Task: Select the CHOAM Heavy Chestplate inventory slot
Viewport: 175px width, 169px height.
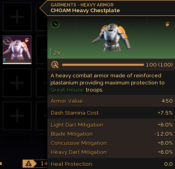Action: point(17,50)
